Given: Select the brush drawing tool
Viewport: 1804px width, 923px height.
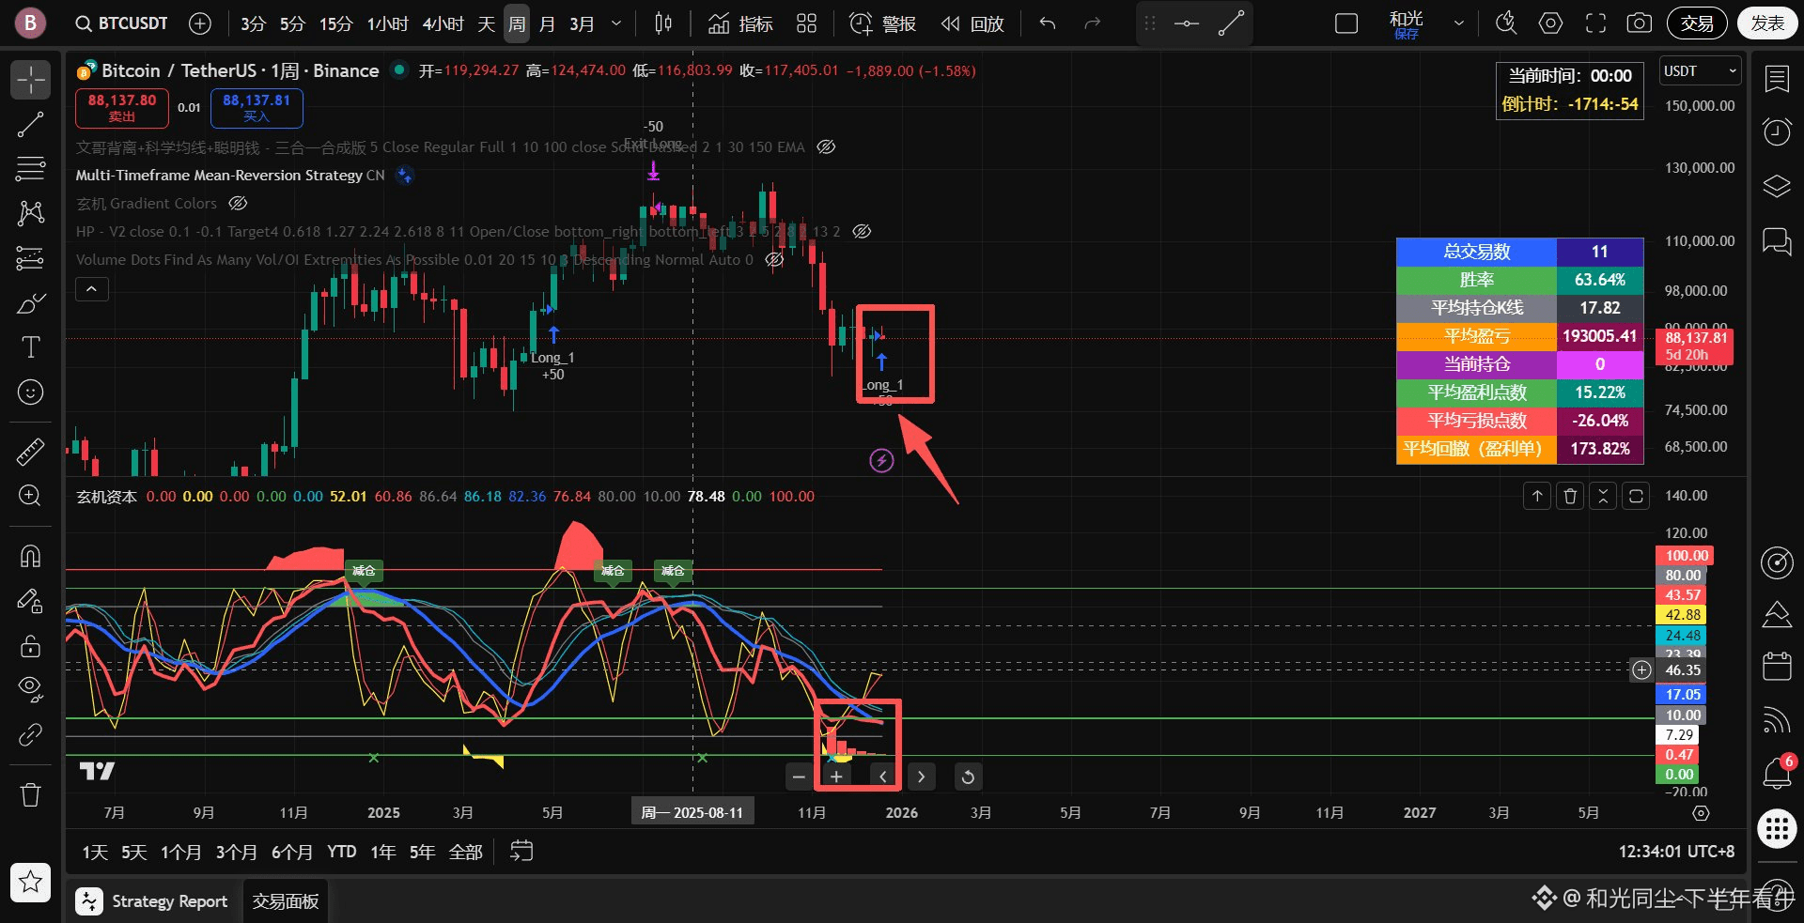Looking at the screenshot, I should tap(30, 303).
